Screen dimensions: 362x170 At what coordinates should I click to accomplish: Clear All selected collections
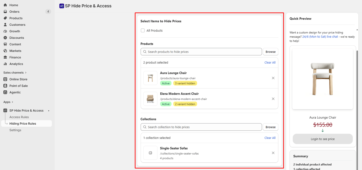pyautogui.click(x=270, y=138)
